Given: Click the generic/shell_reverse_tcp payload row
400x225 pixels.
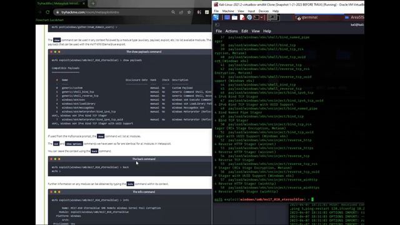Looking at the screenshot, I should 132,96.
